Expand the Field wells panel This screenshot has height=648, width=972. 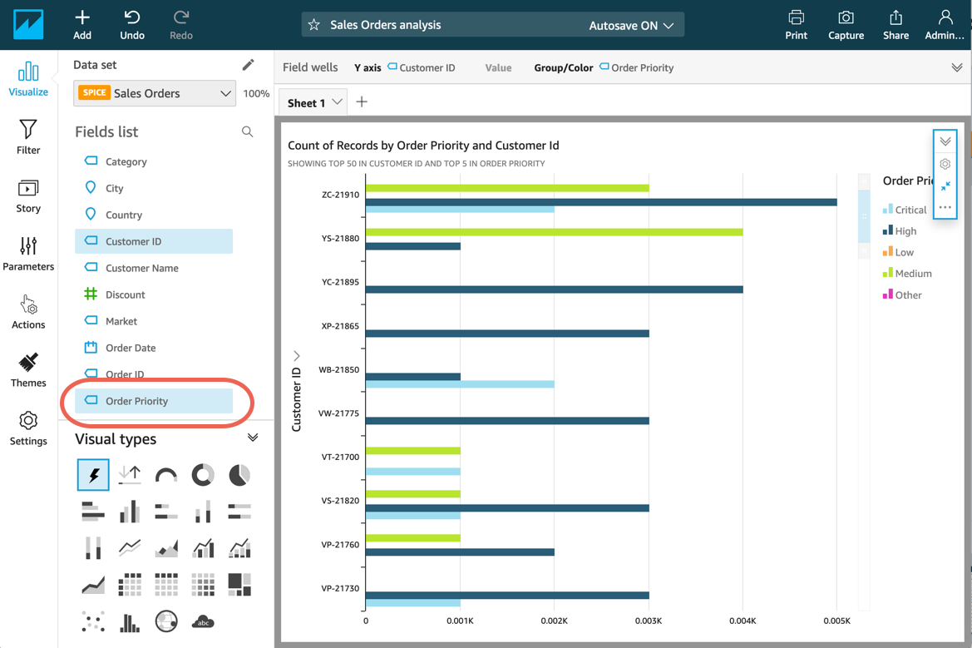(957, 67)
